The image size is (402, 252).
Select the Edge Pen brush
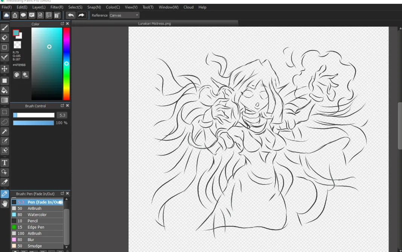click(37, 227)
